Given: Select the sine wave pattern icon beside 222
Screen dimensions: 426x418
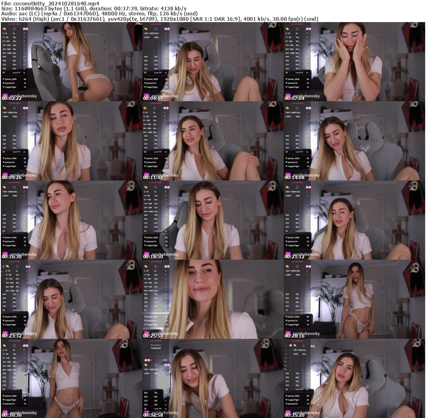Looking at the screenshot, I should point(24,65).
